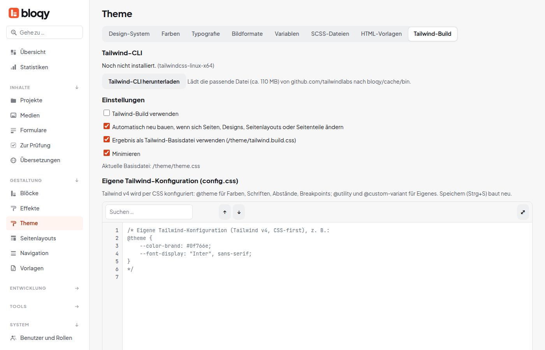Click the Formulare icon in sidebar
The image size is (545, 350).
[13, 130]
